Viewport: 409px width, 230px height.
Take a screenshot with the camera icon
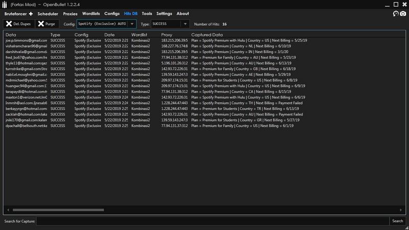(403, 14)
